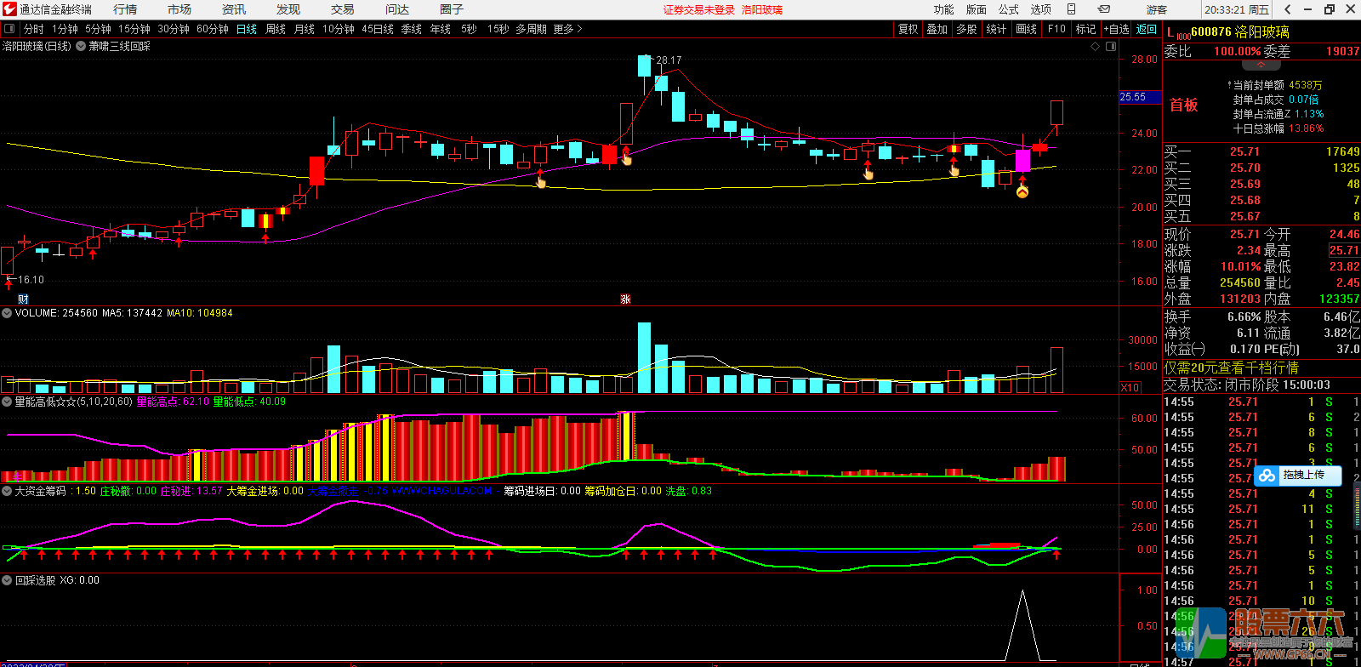The image size is (1361, 667).
Task: Click the 返回 button
Action: pyautogui.click(x=1147, y=29)
